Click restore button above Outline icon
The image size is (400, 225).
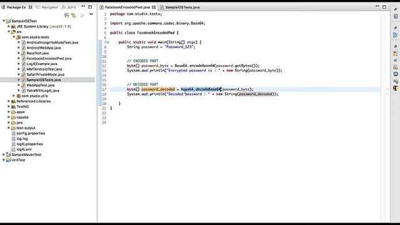click(396, 27)
